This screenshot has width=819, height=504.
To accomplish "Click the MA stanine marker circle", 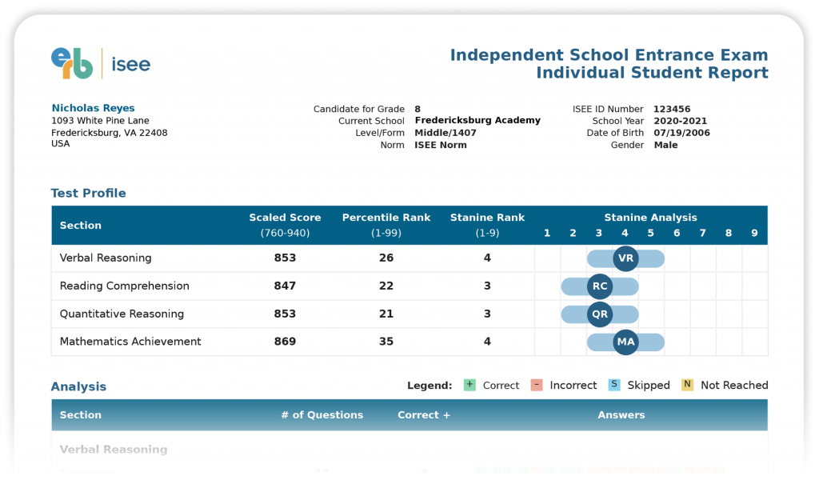I will 625,342.
